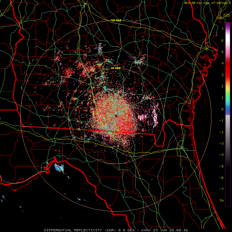This screenshot has width=232, height=232.
Task: Click the scale value 5 label
Action: coord(222,52)
